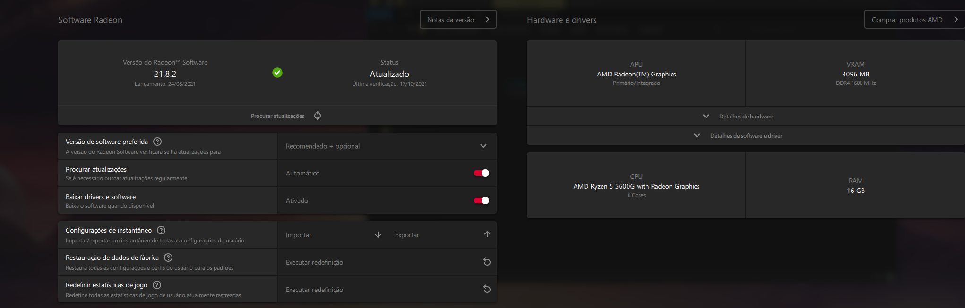Expand Detalhes de software e driver
965x308 pixels.
coord(746,135)
